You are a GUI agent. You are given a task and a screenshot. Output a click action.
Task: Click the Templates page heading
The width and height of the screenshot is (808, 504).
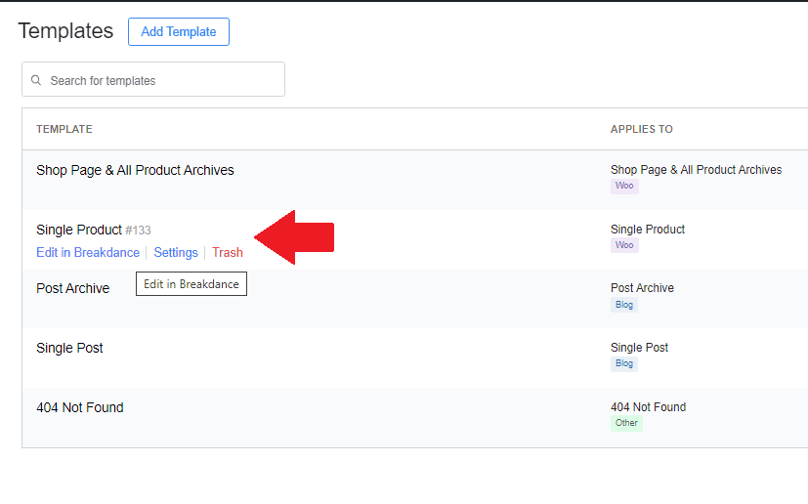click(65, 30)
